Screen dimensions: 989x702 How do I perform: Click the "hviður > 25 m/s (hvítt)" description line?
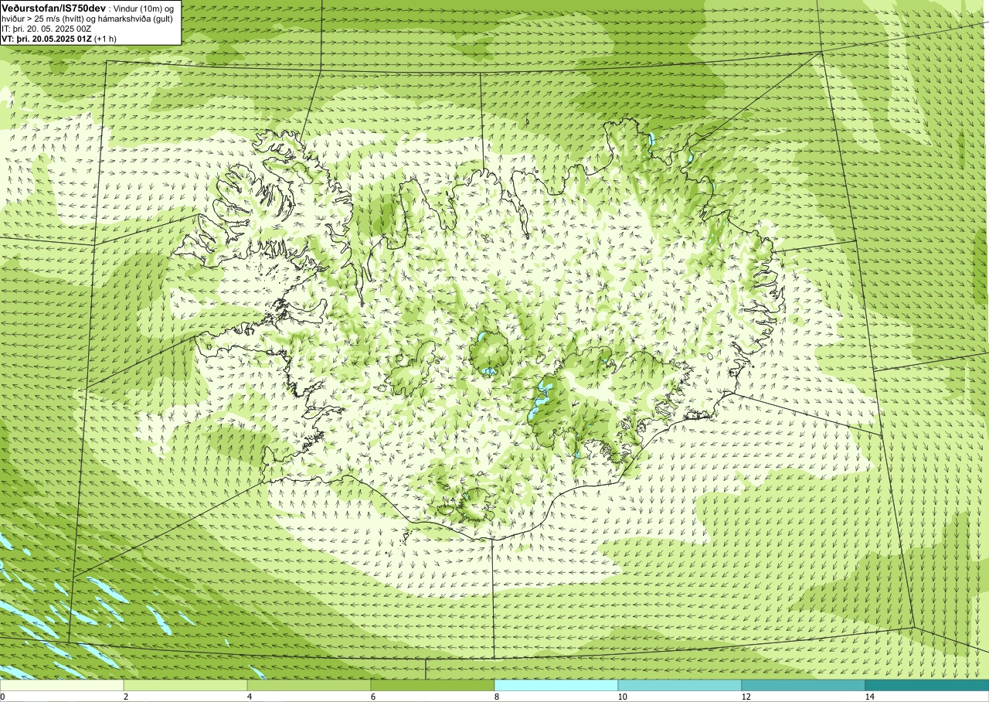click(89, 19)
